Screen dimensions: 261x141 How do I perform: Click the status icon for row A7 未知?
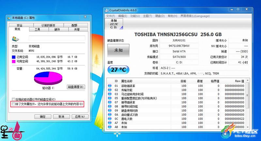point(110,123)
